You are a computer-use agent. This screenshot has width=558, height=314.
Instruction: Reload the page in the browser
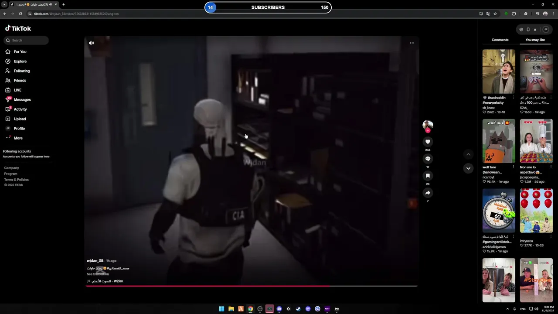pyautogui.click(x=20, y=14)
